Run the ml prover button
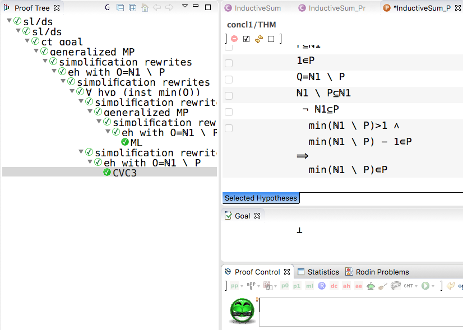The height and width of the screenshot is (330, 463). (309, 286)
